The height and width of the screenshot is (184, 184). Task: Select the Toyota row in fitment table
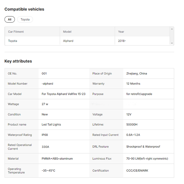[87, 41]
